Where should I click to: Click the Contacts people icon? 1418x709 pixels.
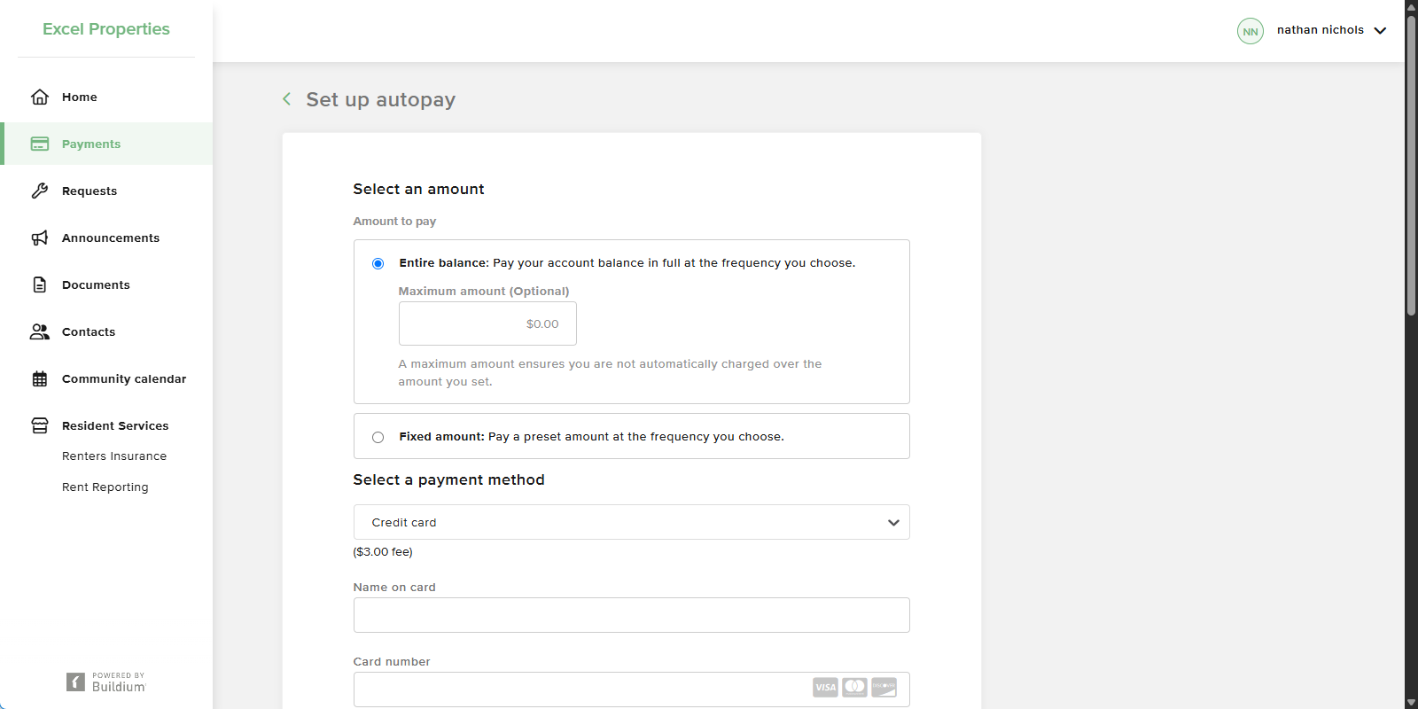click(40, 331)
